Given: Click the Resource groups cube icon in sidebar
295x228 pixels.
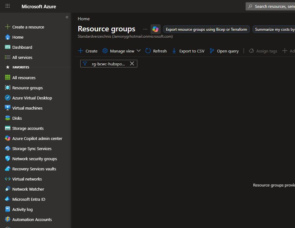Looking at the screenshot, I should tap(8, 87).
